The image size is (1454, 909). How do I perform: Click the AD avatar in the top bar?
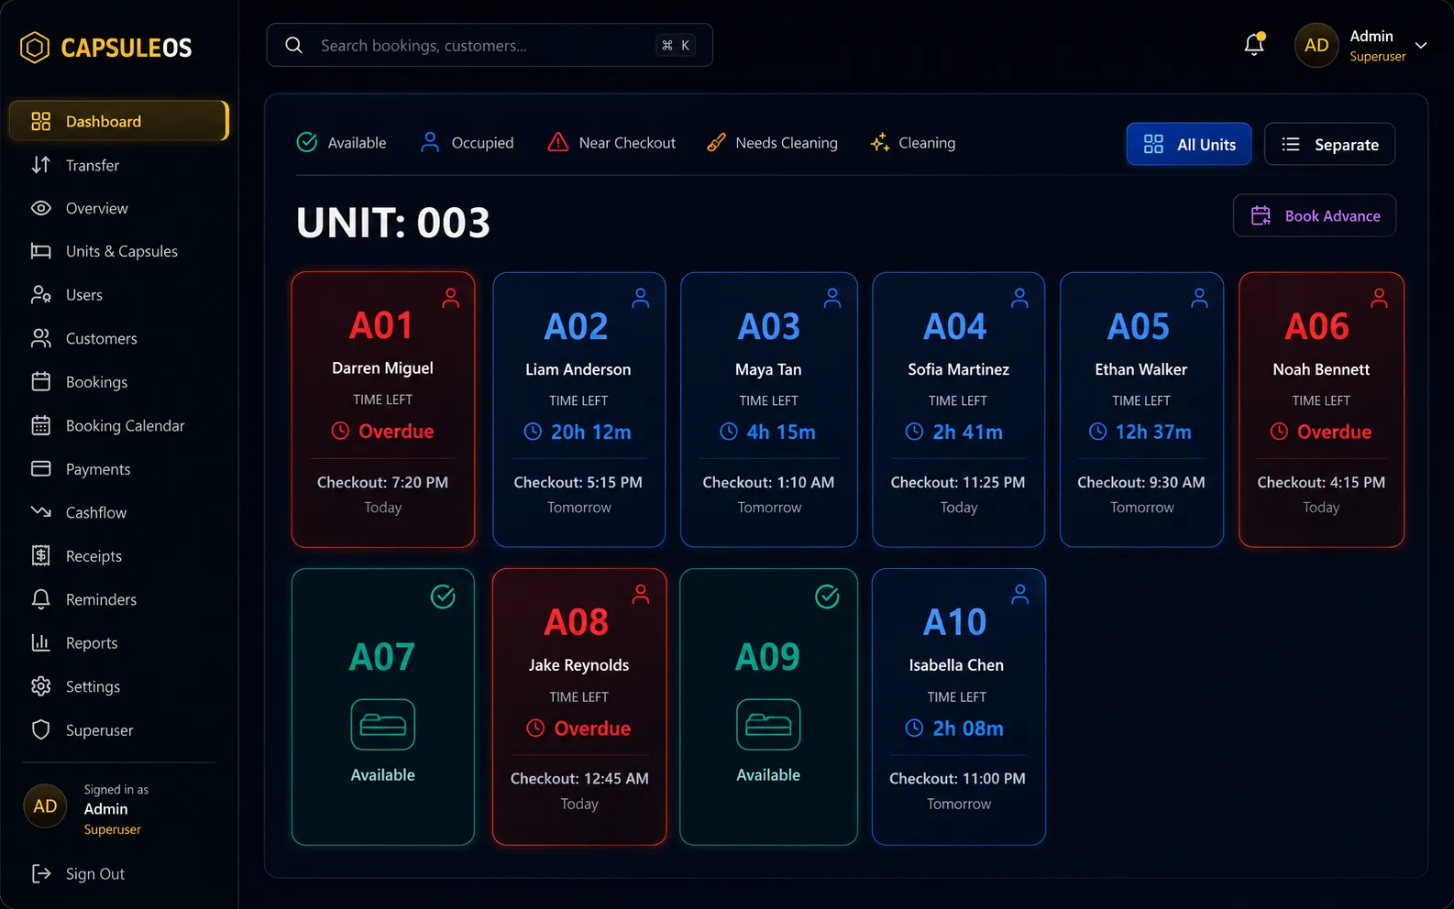pyautogui.click(x=1316, y=45)
